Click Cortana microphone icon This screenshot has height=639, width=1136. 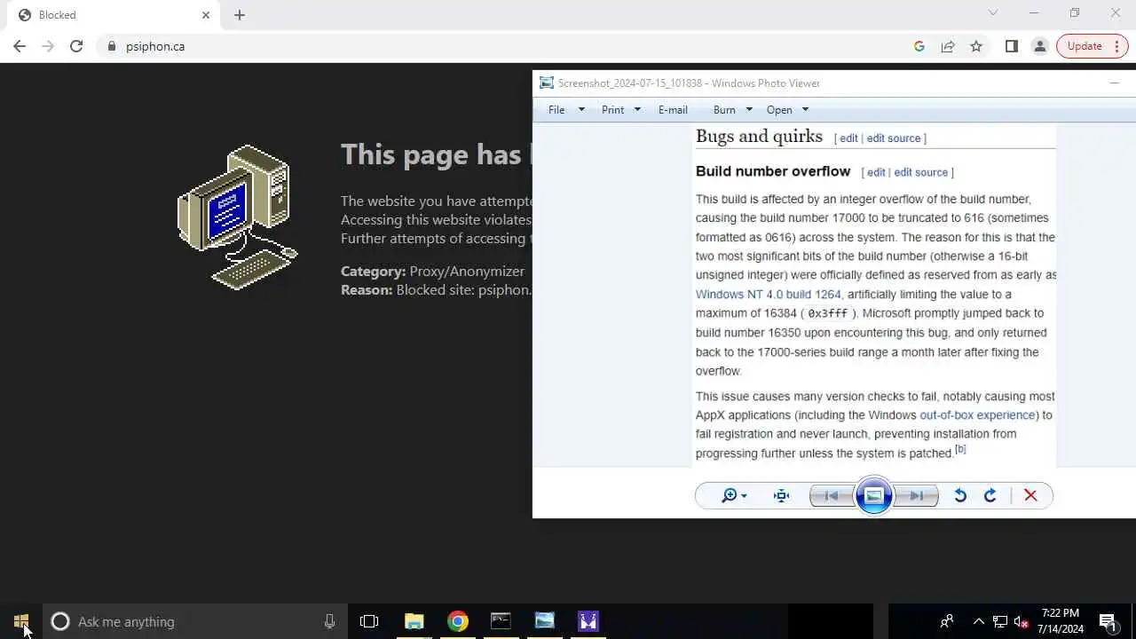click(329, 621)
